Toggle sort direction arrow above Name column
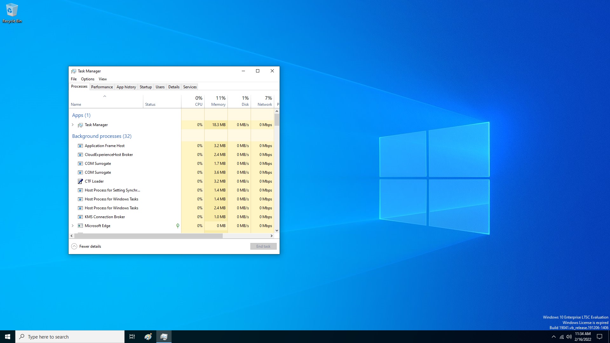The image size is (610, 343). coord(105,96)
